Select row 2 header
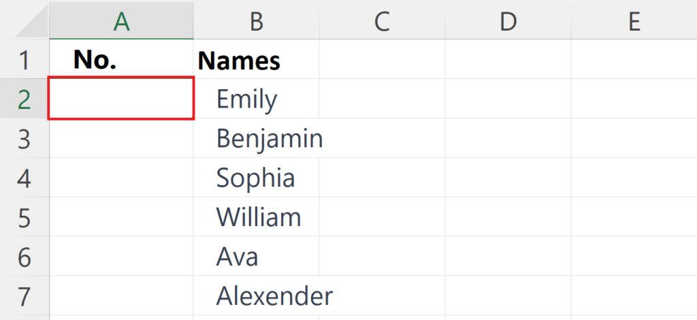 pyautogui.click(x=25, y=99)
